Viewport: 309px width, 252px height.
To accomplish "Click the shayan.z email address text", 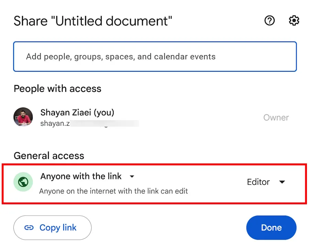I will pyautogui.click(x=56, y=123).
